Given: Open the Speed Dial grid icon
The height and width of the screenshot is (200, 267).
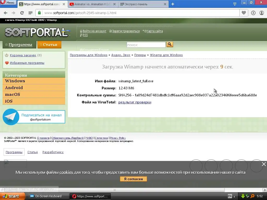Looking at the screenshot, I should click(31, 13).
